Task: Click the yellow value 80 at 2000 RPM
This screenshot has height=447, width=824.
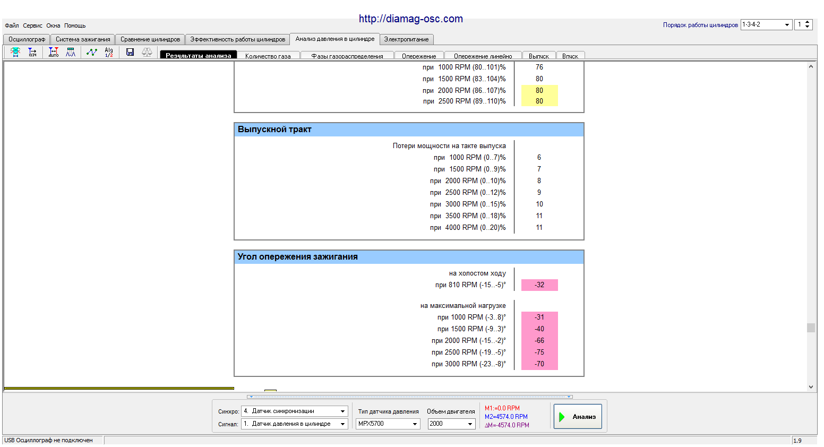Action: [x=539, y=90]
